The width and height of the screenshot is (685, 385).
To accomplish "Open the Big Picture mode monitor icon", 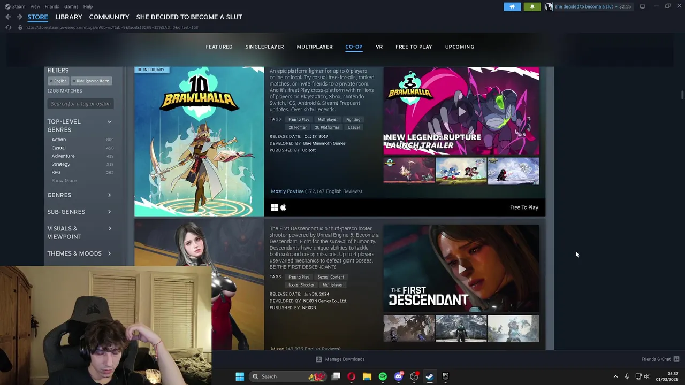I will pos(642,6).
